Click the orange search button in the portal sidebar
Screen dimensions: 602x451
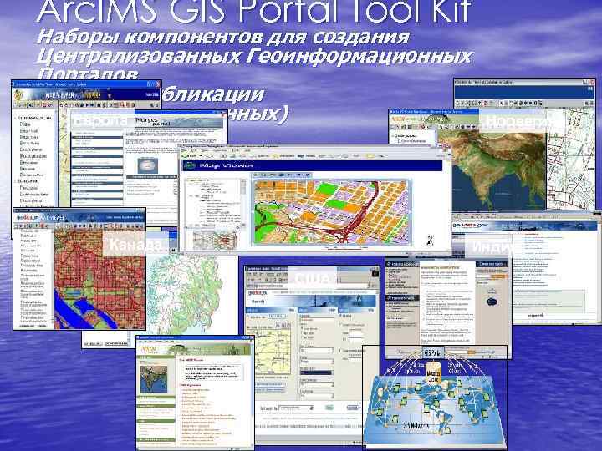tap(498, 276)
